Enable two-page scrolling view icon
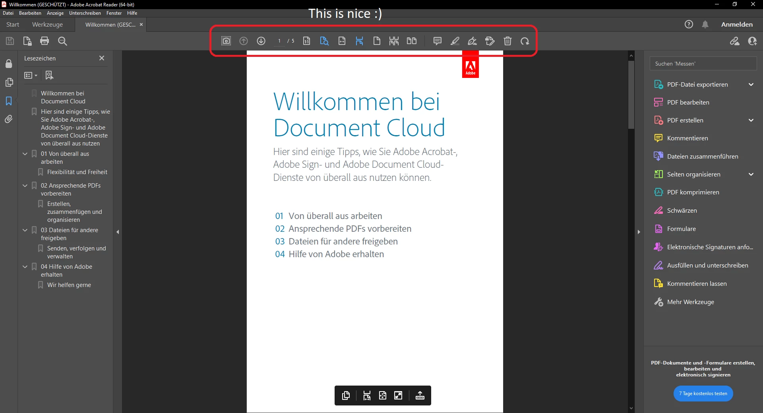 pyautogui.click(x=394, y=41)
